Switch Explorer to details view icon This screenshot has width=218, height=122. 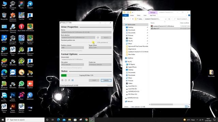point(186,107)
